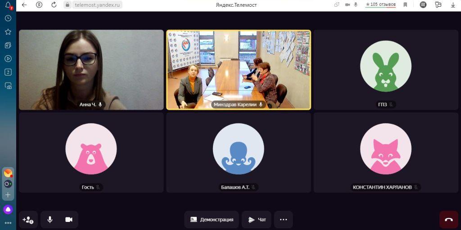The image size is (461, 230).
Task: Open Alice assistant in browser sidebar
Action: click(8, 209)
